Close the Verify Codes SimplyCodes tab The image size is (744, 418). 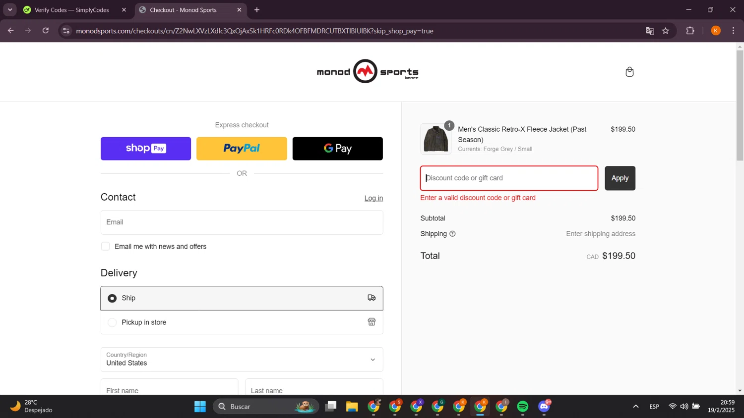pos(124,10)
